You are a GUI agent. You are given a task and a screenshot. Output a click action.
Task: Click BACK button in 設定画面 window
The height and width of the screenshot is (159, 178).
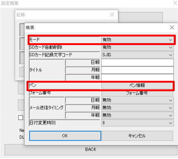click(91, 149)
